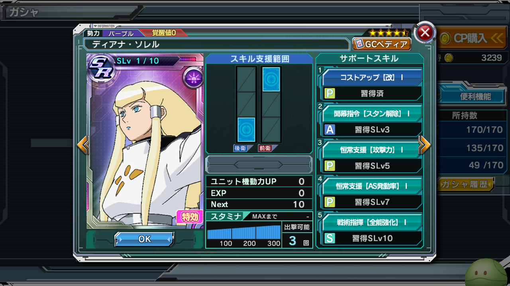
Task: Close the information dialog with red X
Action: point(425,33)
